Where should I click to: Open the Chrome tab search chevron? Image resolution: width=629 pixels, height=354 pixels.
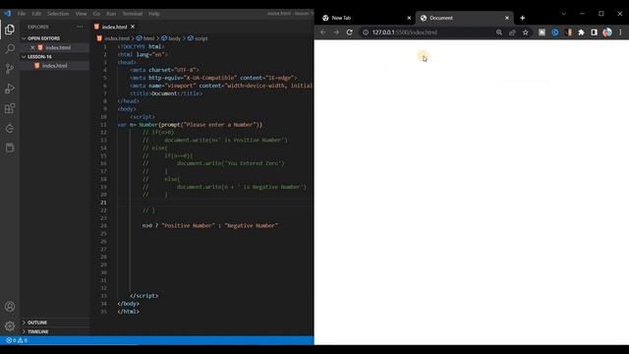click(563, 14)
